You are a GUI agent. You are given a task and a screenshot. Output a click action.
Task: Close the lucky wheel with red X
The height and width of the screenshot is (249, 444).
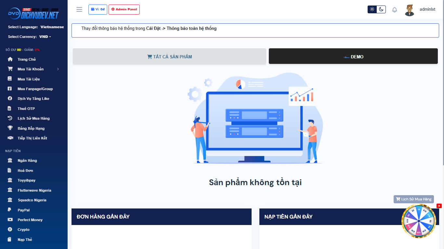[439, 206]
